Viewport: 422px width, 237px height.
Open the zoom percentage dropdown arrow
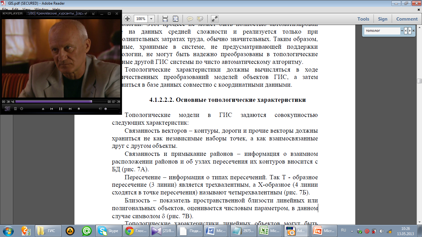tap(151, 19)
